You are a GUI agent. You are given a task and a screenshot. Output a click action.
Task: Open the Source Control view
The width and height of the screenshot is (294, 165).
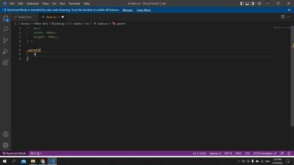tap(6, 40)
